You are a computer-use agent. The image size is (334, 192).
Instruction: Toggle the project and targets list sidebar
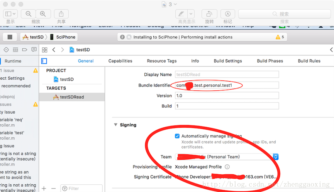coord(44,61)
